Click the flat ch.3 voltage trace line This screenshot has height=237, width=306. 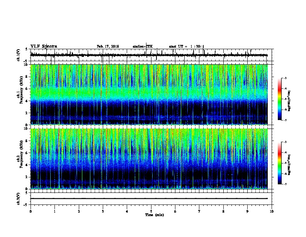tap(149, 199)
